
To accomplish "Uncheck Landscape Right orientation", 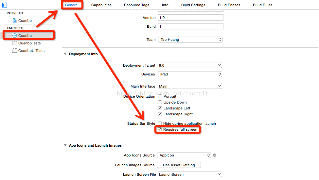I will [x=160, y=114].
